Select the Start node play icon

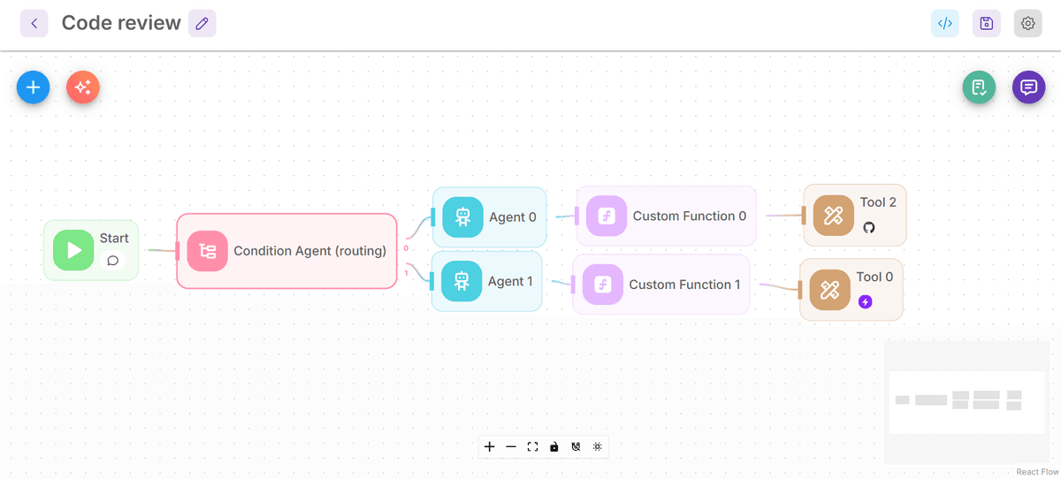73,250
